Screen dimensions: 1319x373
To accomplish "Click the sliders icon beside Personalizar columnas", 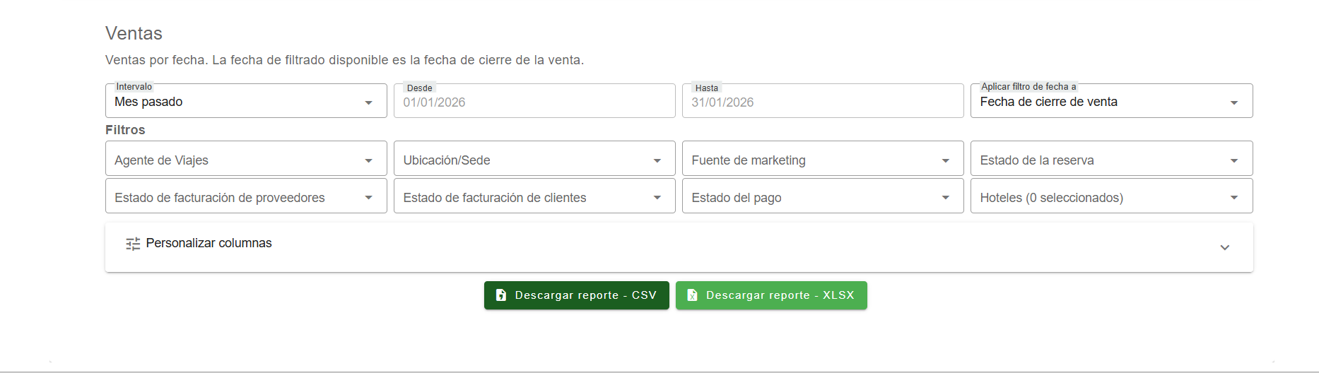I will coord(133,244).
